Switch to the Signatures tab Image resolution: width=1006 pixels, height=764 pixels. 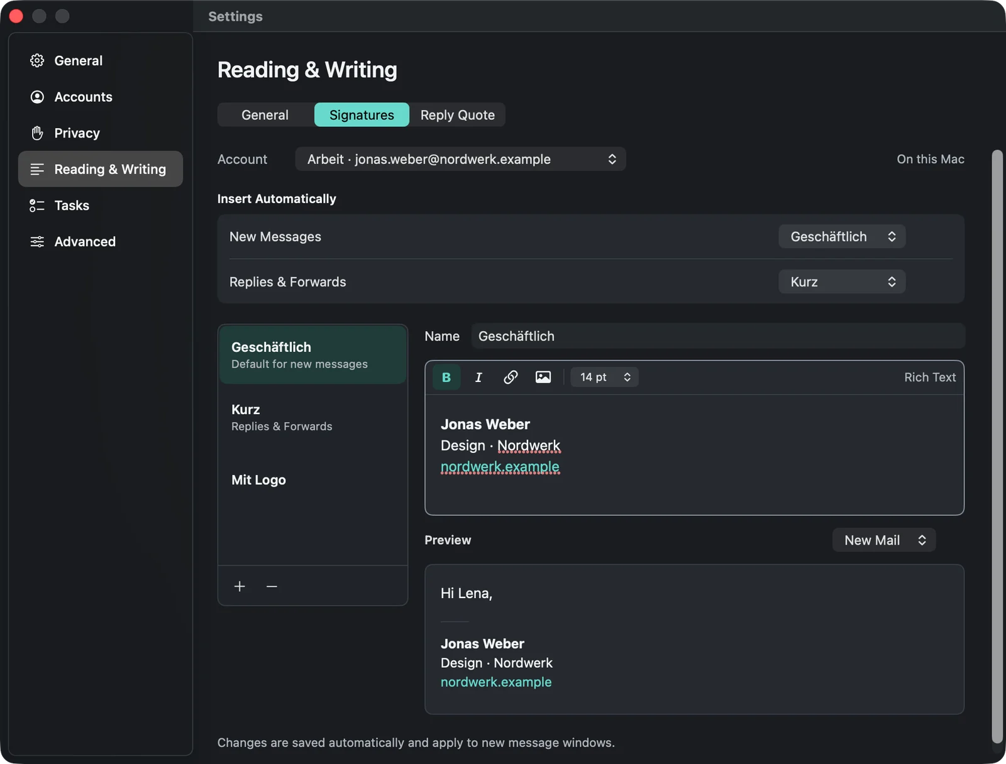click(362, 115)
